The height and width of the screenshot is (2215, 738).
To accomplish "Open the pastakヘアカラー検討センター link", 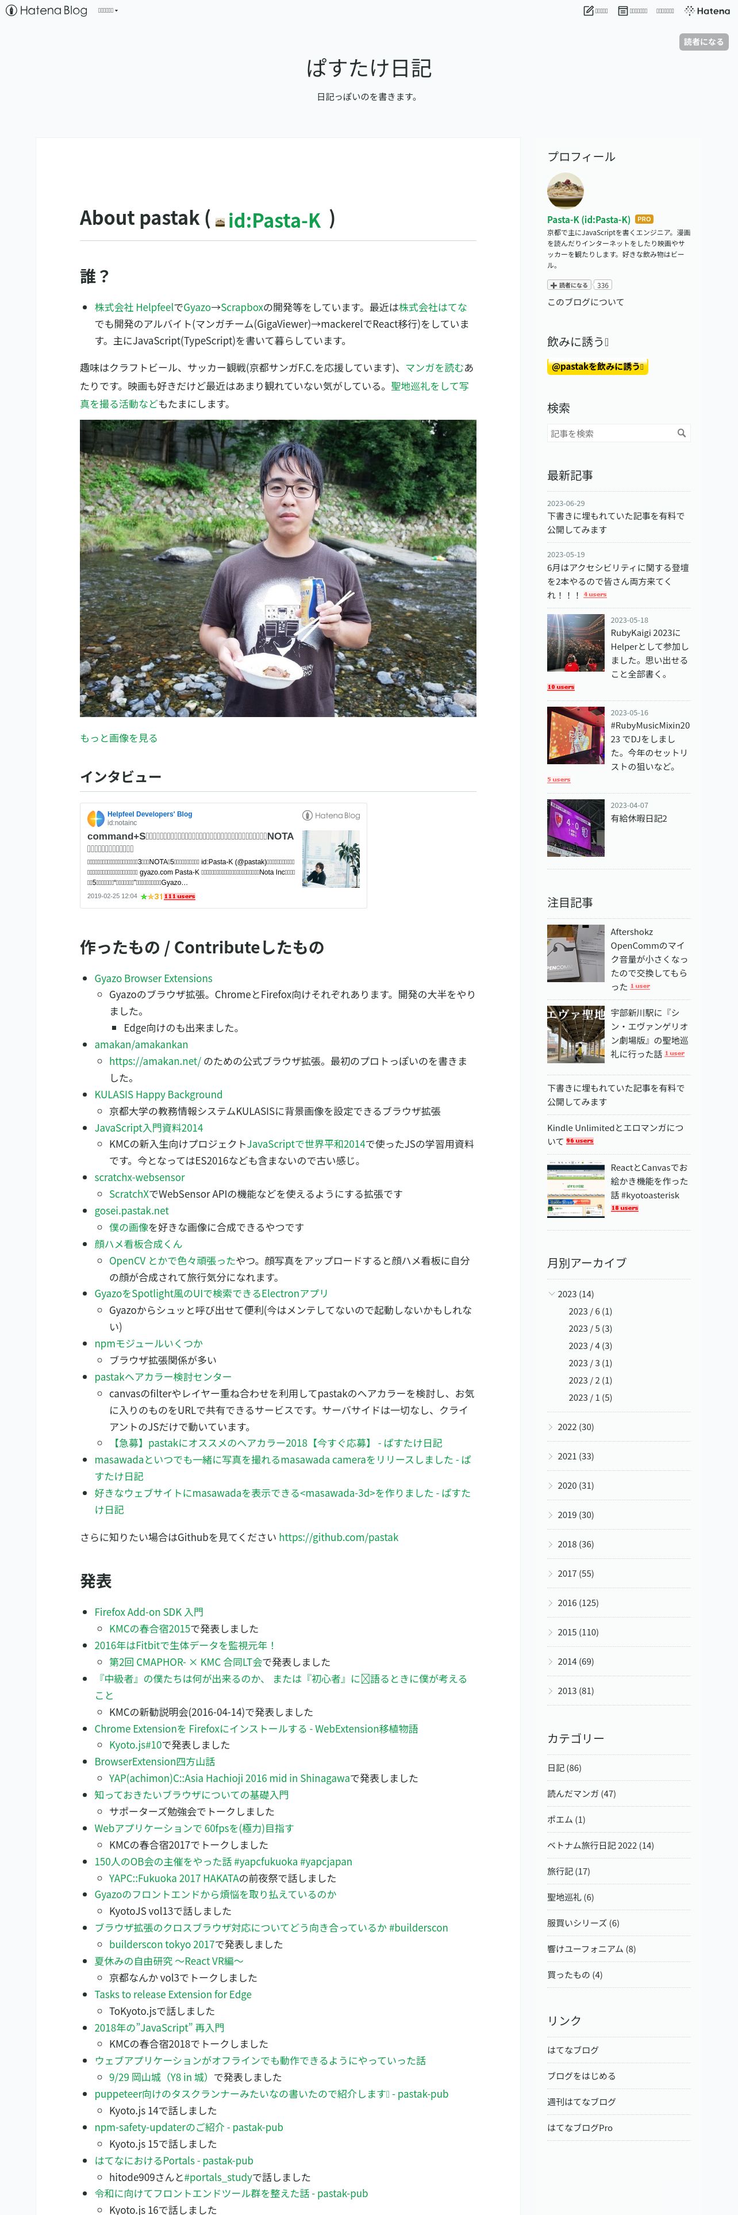I will coord(163,1376).
